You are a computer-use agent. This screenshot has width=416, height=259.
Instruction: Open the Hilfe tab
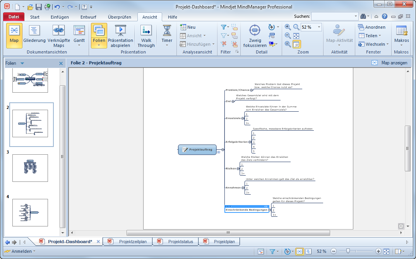[x=173, y=17]
